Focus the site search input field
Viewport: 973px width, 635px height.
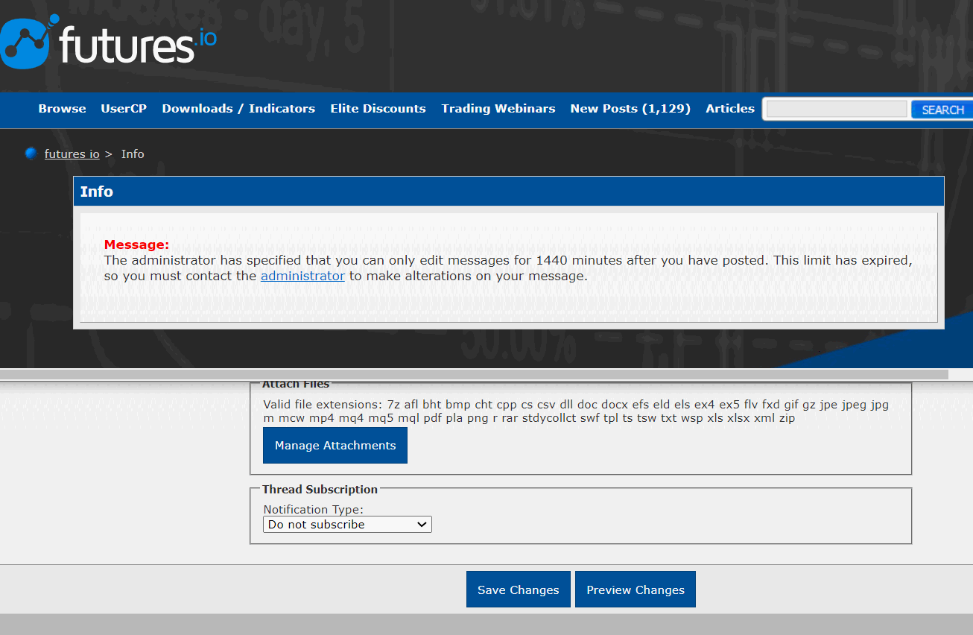coord(837,110)
